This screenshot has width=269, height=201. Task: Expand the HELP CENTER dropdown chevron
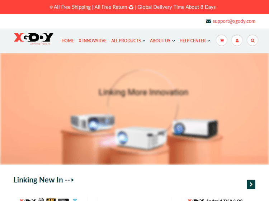(209, 41)
